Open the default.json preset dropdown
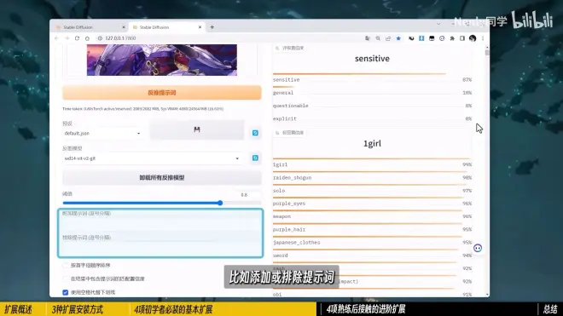This screenshot has width=563, height=316. (x=102, y=133)
